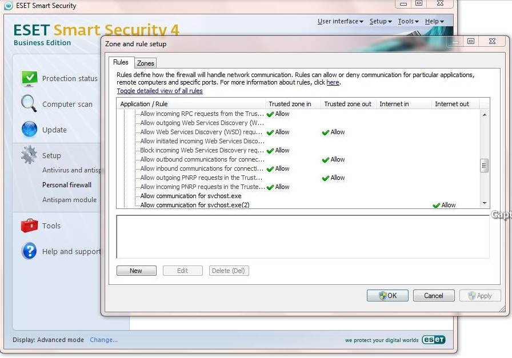Click Trusted zone in Allow for WSD requests rule

point(278,132)
